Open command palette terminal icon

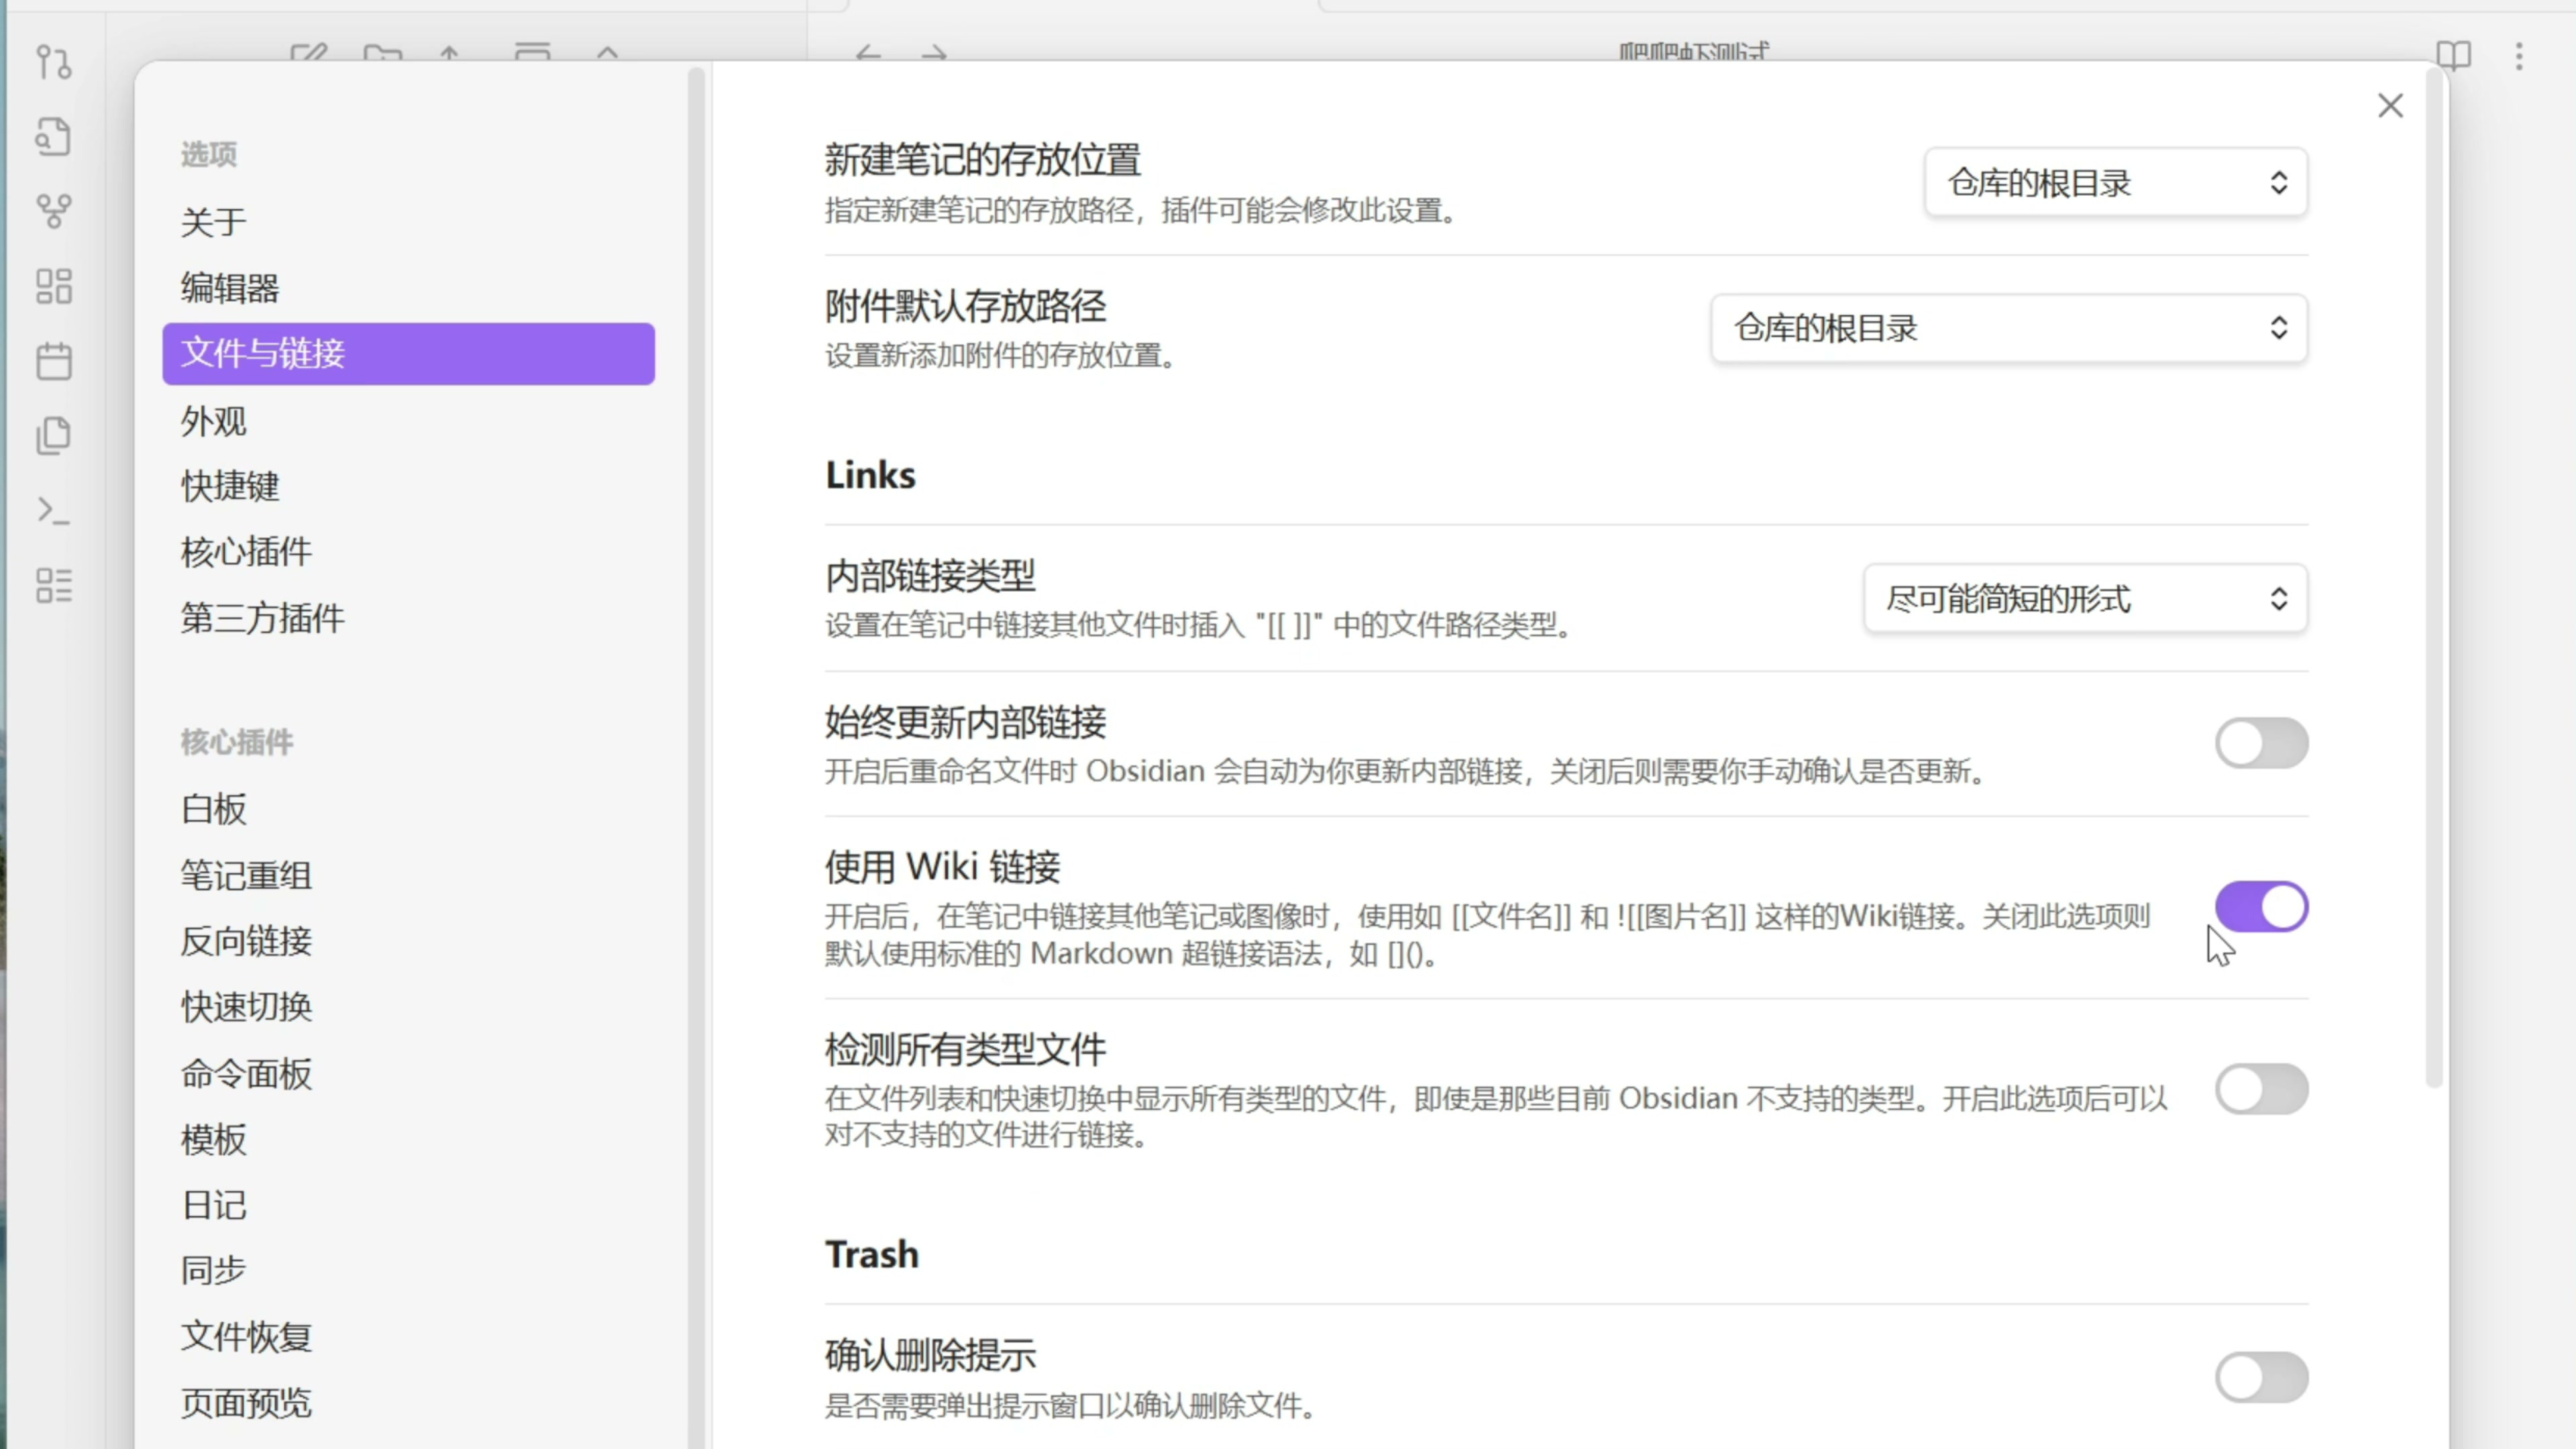coord(53,511)
